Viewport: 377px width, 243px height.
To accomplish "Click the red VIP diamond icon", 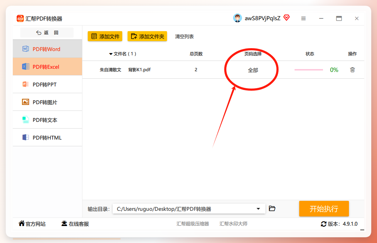I will 286,18.
